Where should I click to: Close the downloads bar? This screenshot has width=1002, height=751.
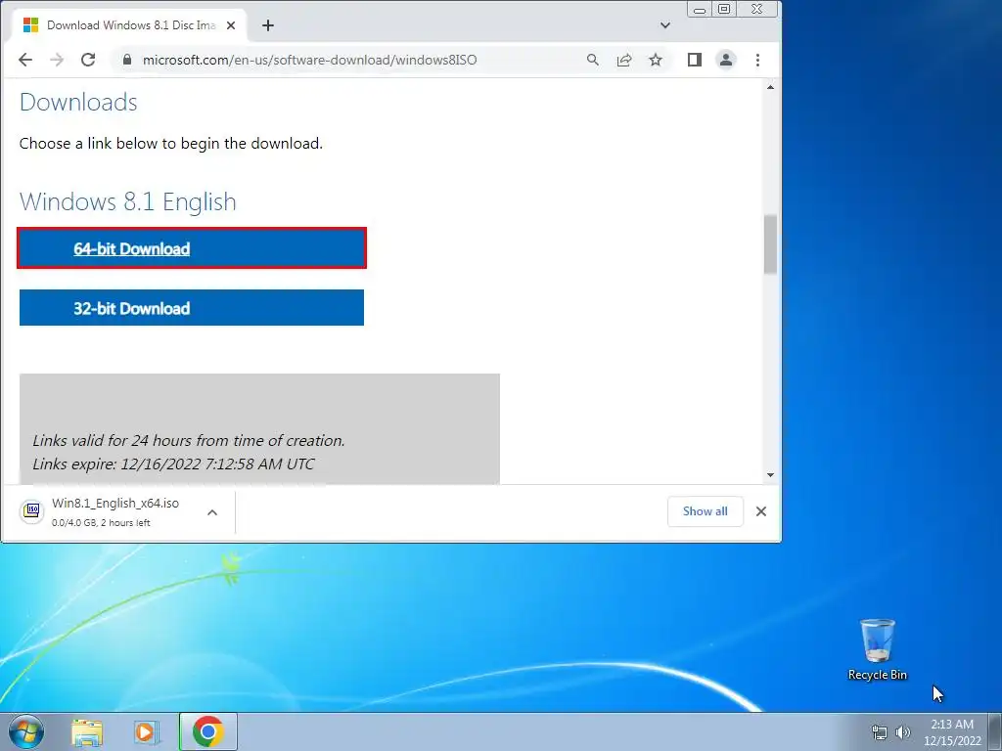coord(761,511)
